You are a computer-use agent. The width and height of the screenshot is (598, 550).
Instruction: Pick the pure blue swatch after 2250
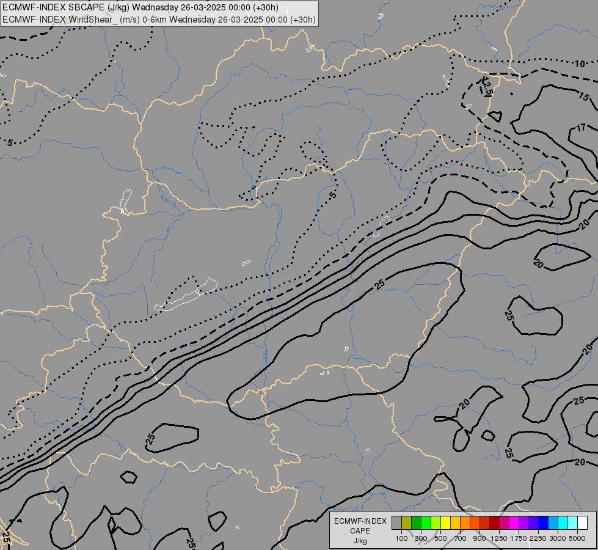(x=544, y=522)
